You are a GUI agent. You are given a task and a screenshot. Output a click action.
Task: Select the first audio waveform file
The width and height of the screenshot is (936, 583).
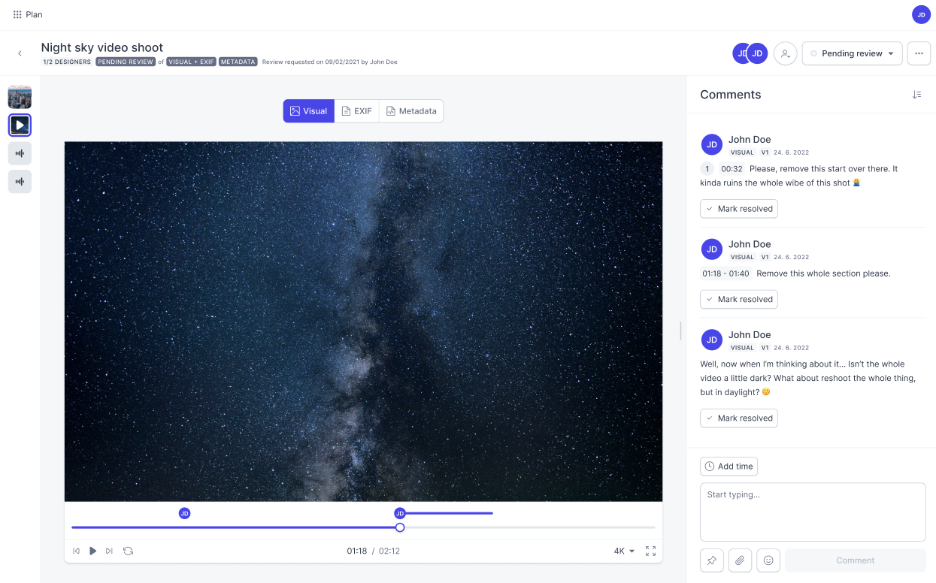tap(20, 153)
